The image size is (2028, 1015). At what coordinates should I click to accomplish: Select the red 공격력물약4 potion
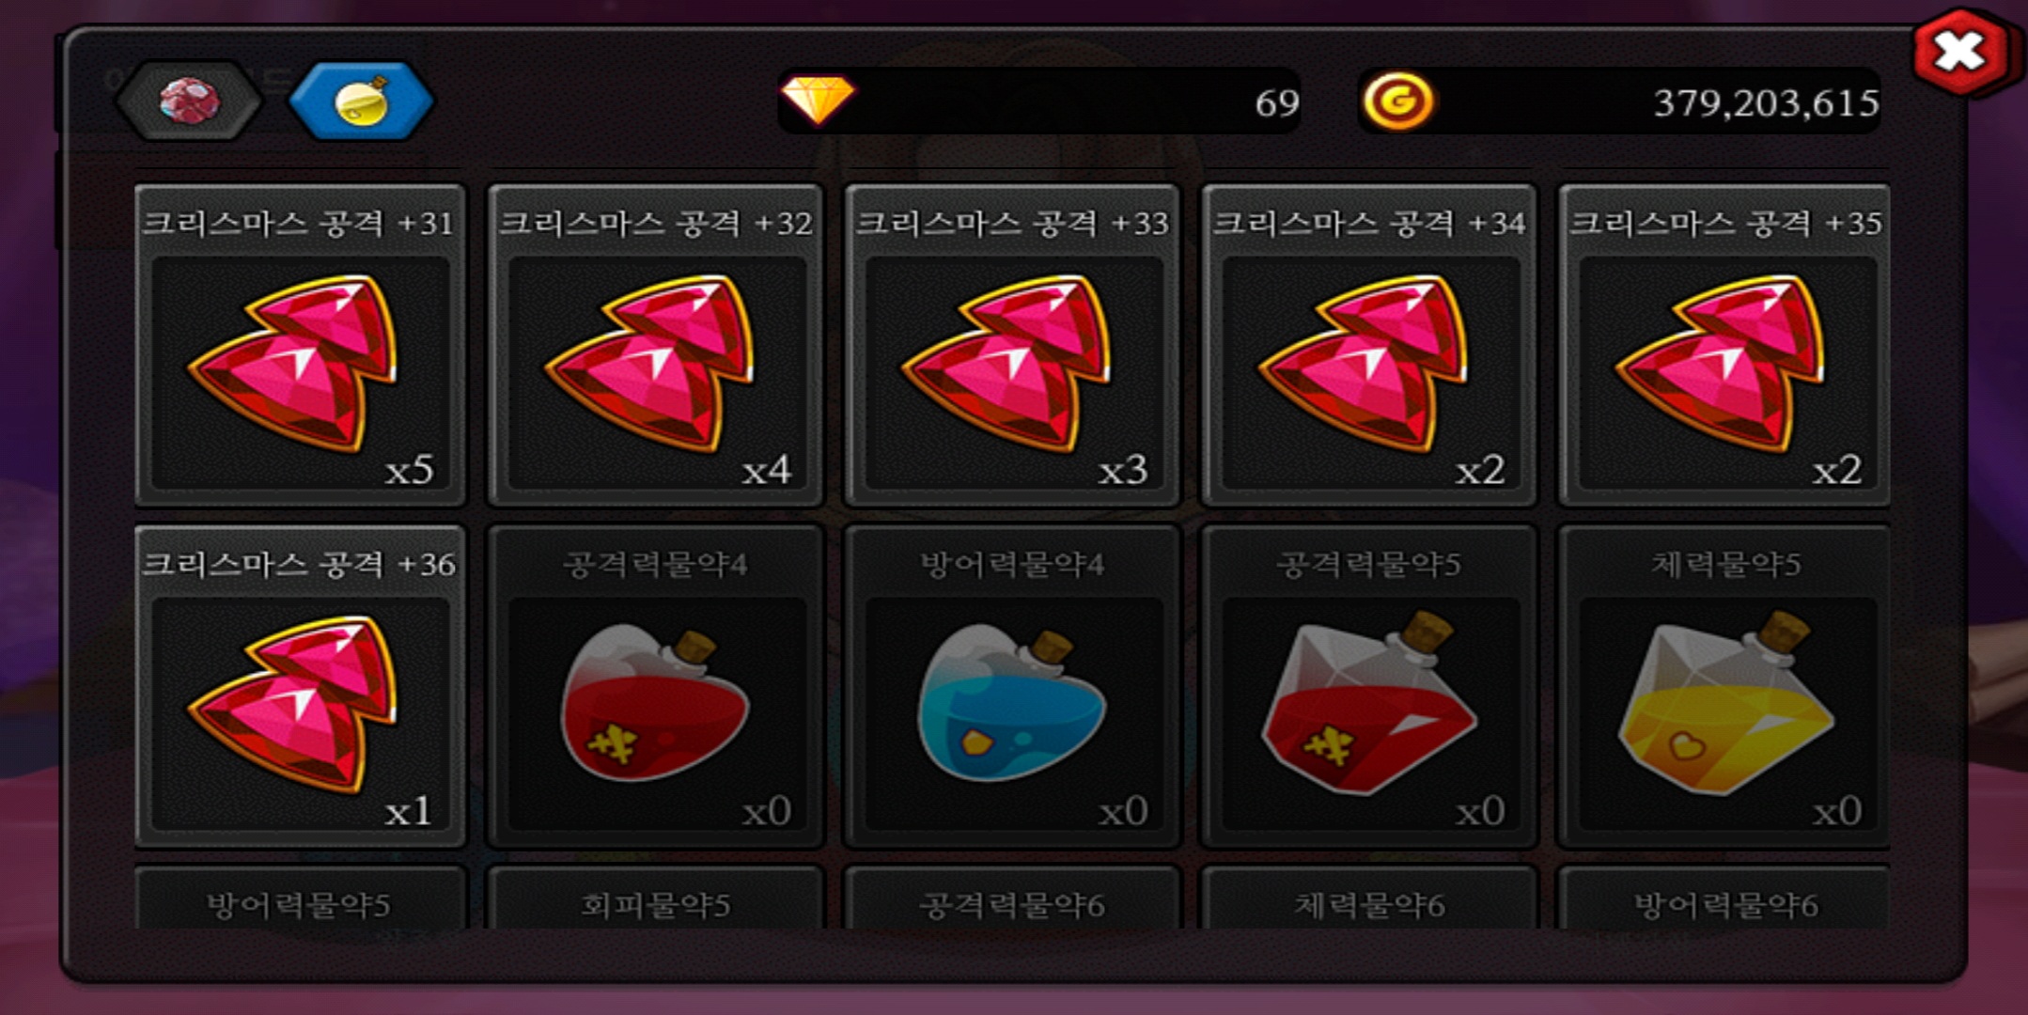(x=656, y=687)
